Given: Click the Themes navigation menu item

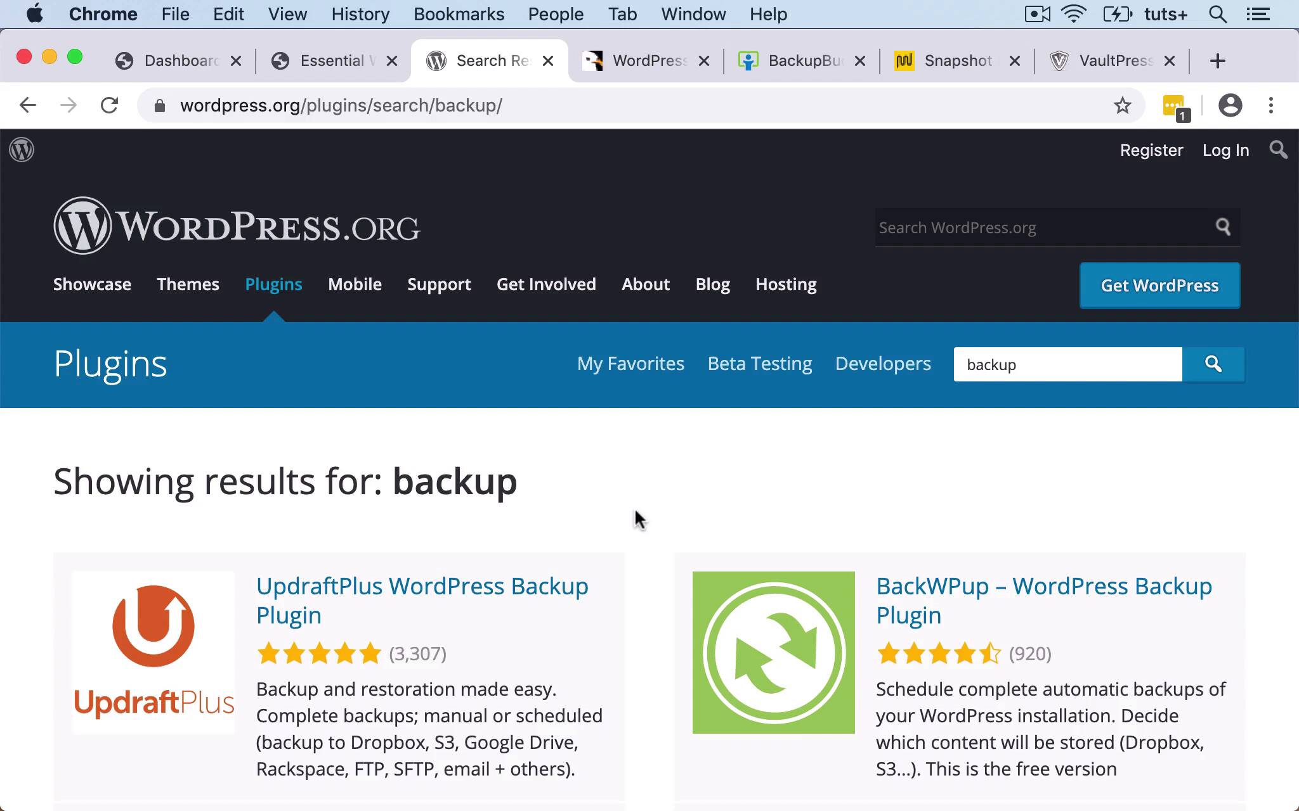Looking at the screenshot, I should (x=189, y=284).
